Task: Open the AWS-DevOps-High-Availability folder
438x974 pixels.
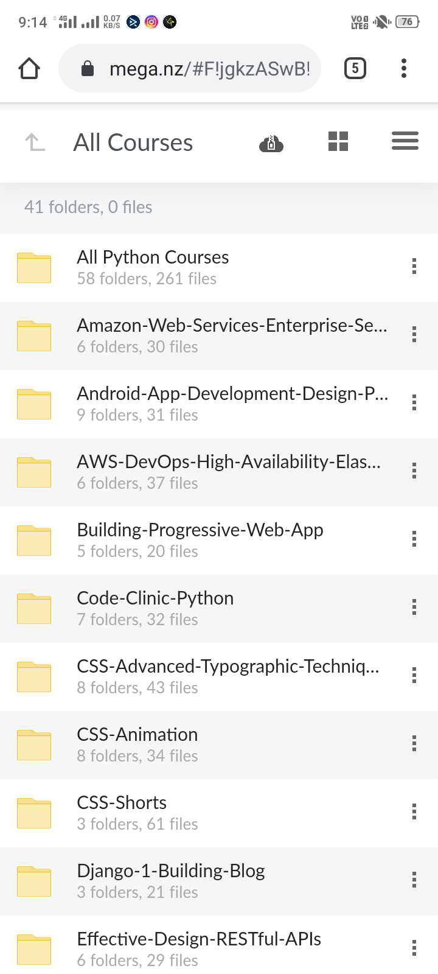Action: (229, 462)
